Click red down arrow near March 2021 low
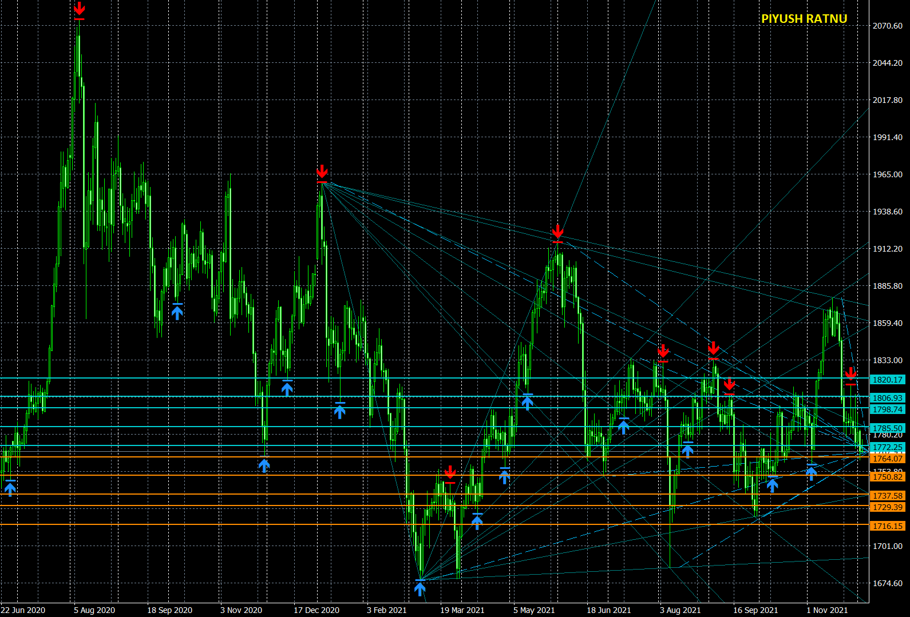This screenshot has width=910, height=617. 450,472
